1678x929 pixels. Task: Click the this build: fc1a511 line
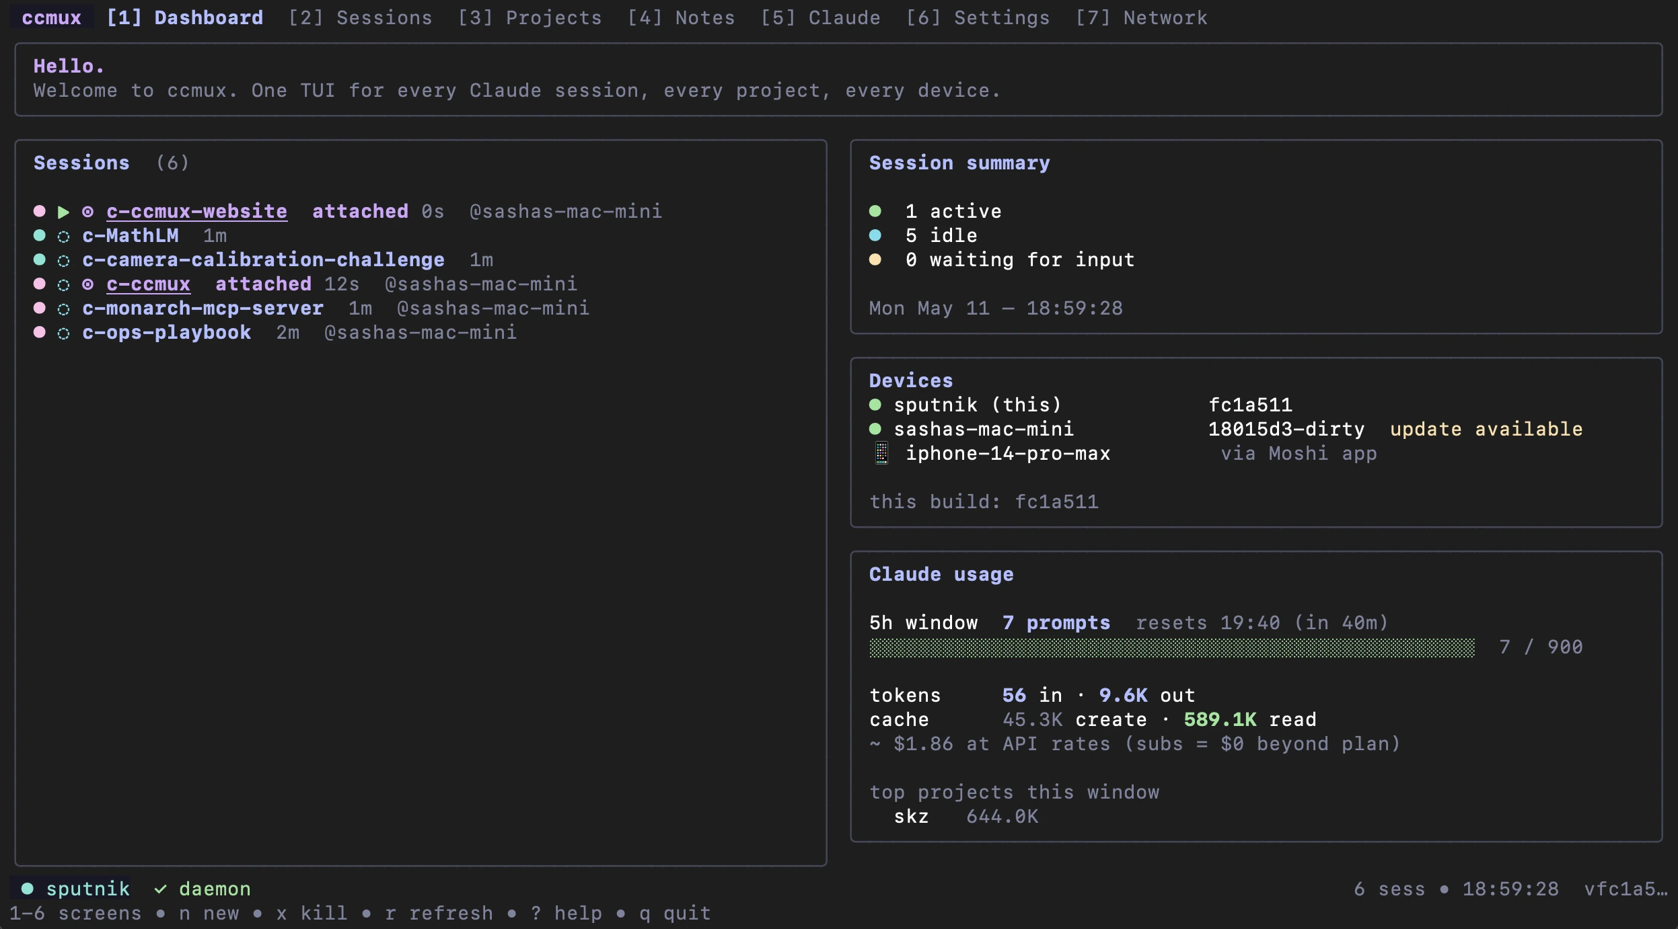(x=984, y=501)
